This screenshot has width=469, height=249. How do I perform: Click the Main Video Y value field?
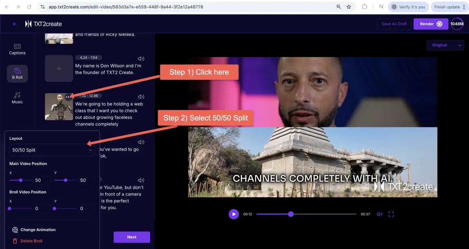click(86, 180)
